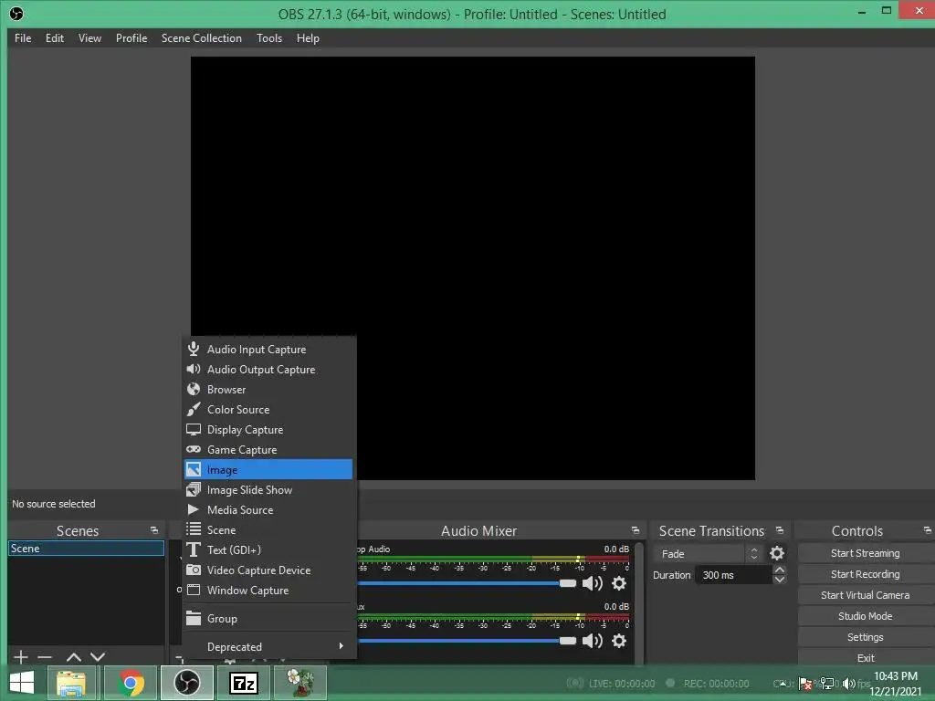Move scene down with arrow icon
The height and width of the screenshot is (701, 935).
(x=97, y=657)
